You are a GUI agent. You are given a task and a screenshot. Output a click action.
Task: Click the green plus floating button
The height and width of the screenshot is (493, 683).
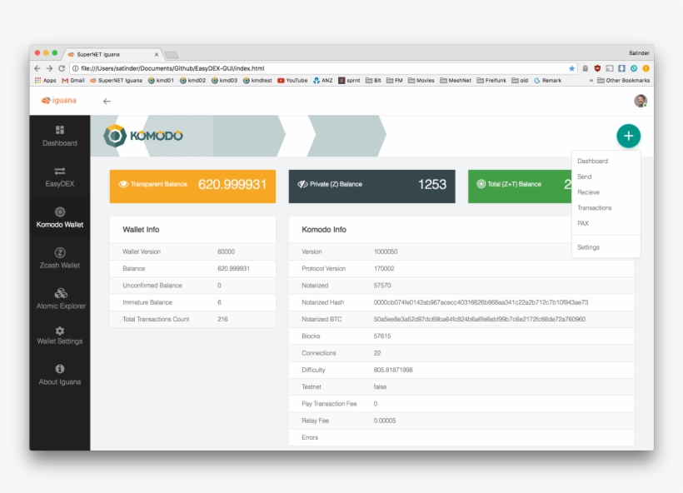[628, 136]
